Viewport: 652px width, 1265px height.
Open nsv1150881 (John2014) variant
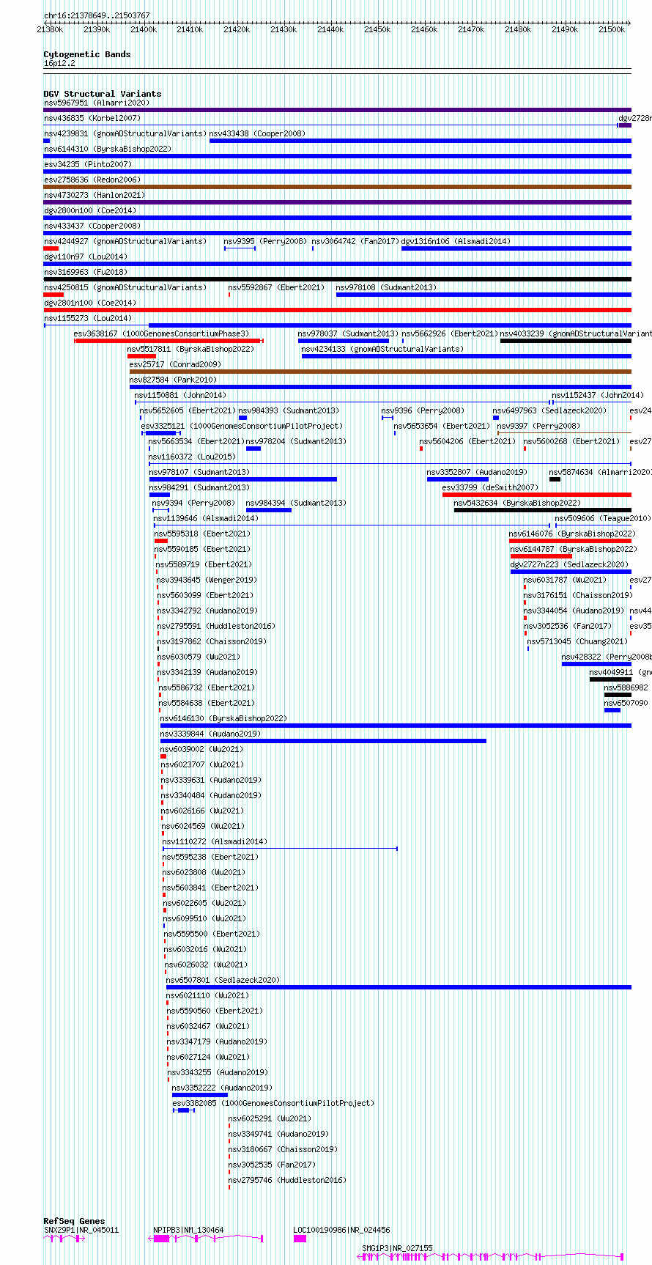(180, 395)
